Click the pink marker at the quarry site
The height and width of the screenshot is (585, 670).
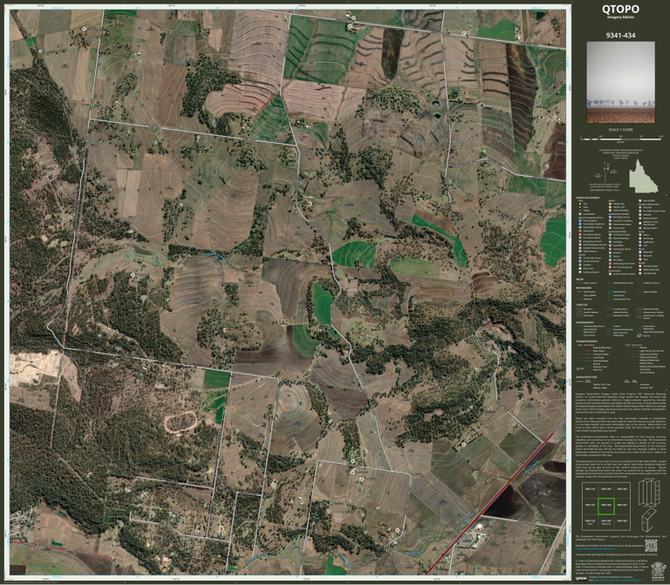(41, 355)
